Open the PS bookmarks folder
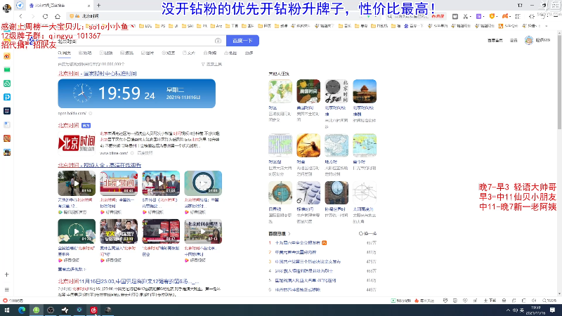This screenshot has width=562, height=316. [160, 26]
